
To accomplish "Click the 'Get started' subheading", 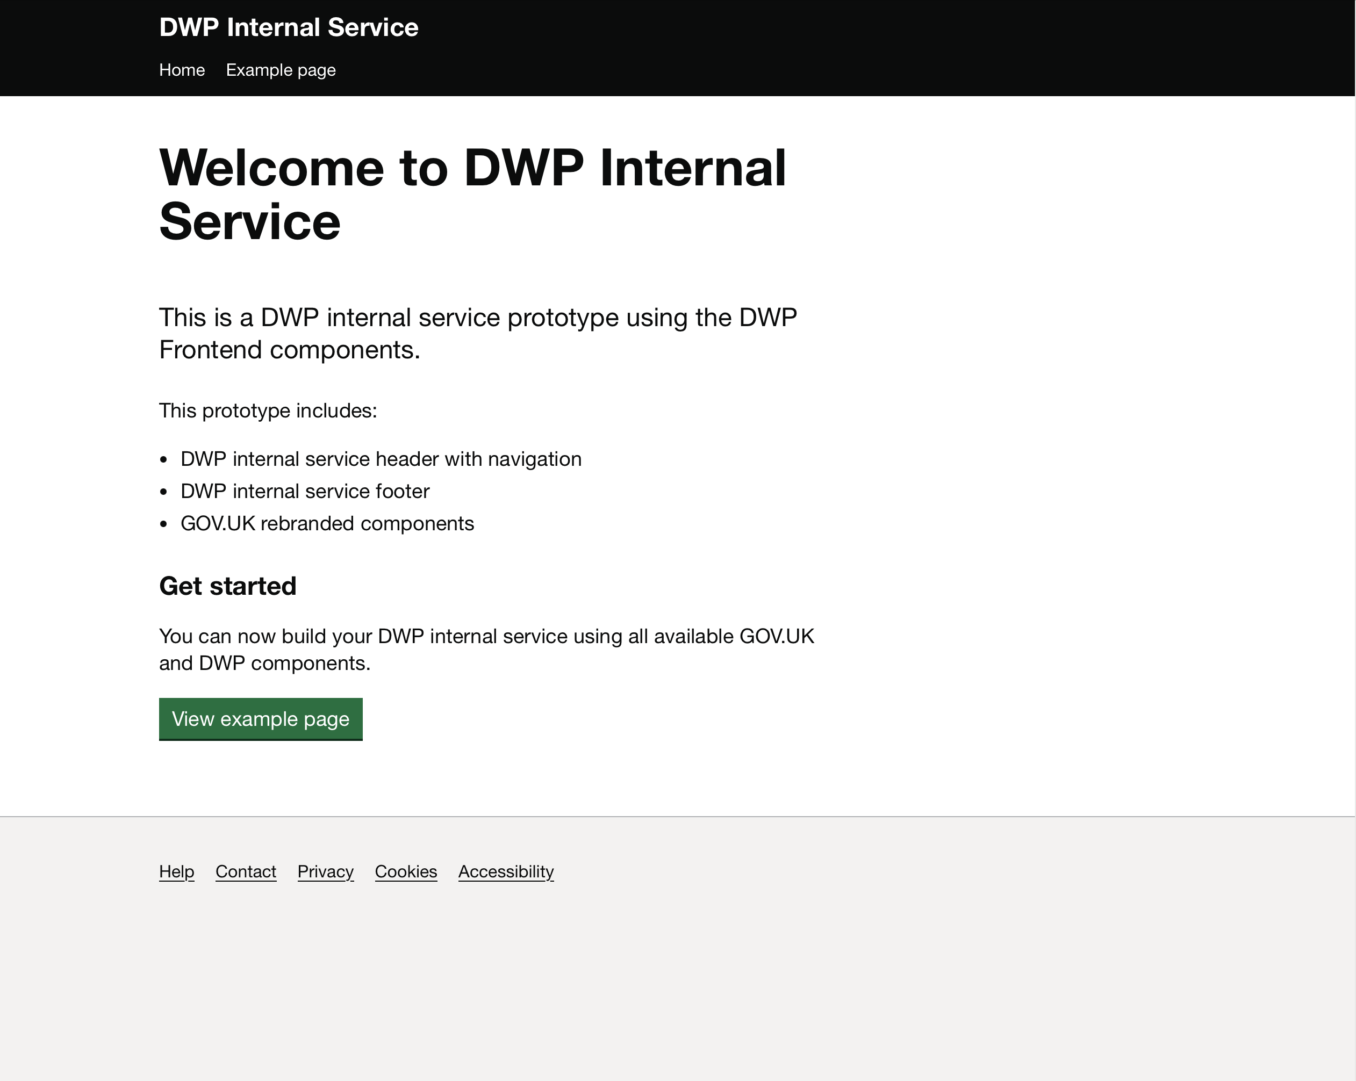I will 228,586.
